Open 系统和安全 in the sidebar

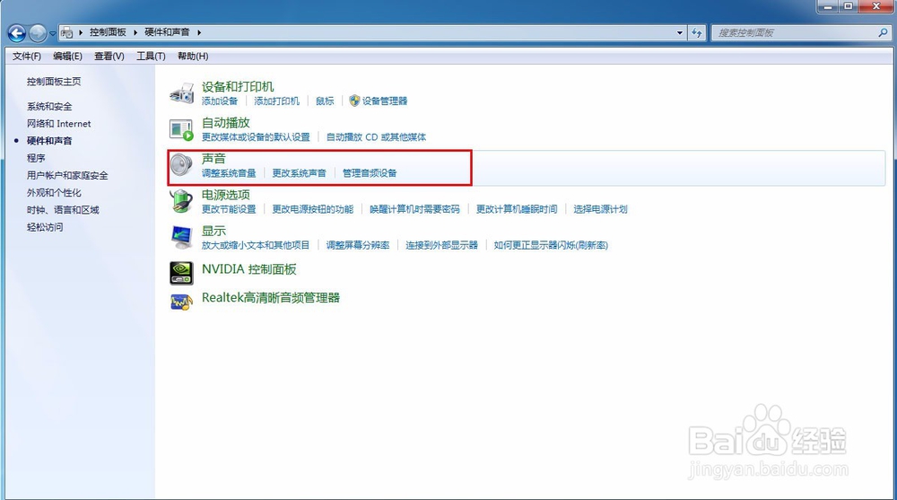(x=49, y=107)
